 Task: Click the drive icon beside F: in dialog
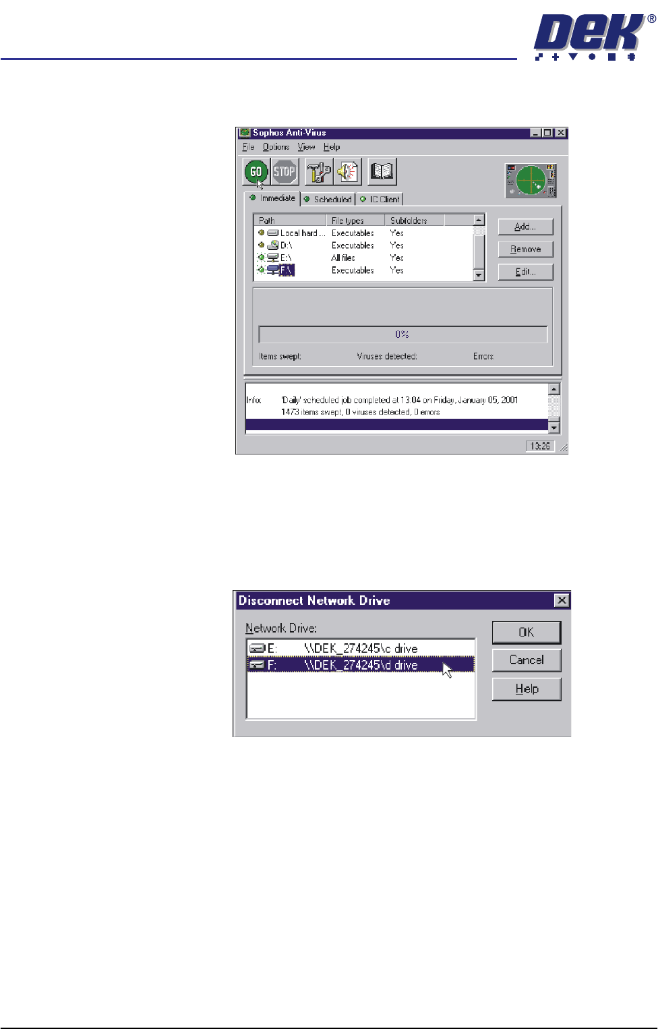pos(258,665)
